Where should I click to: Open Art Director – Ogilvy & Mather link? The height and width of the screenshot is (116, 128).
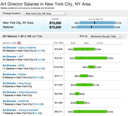pos(19,47)
